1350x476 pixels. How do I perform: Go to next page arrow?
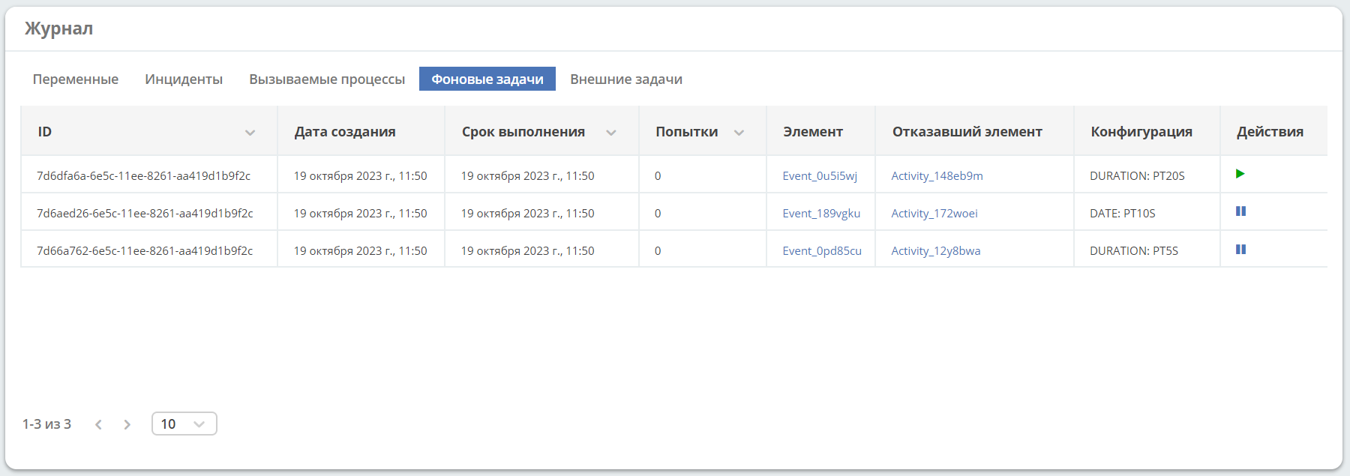pyautogui.click(x=127, y=424)
